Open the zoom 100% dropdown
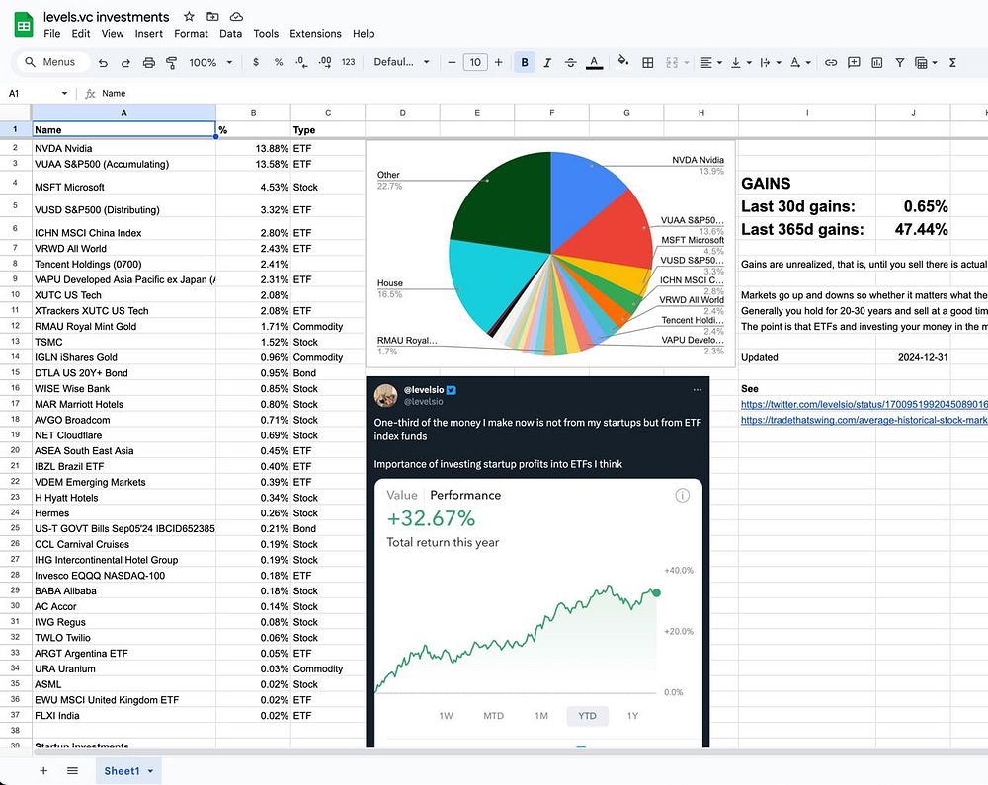The image size is (988, 785). pyautogui.click(x=210, y=62)
